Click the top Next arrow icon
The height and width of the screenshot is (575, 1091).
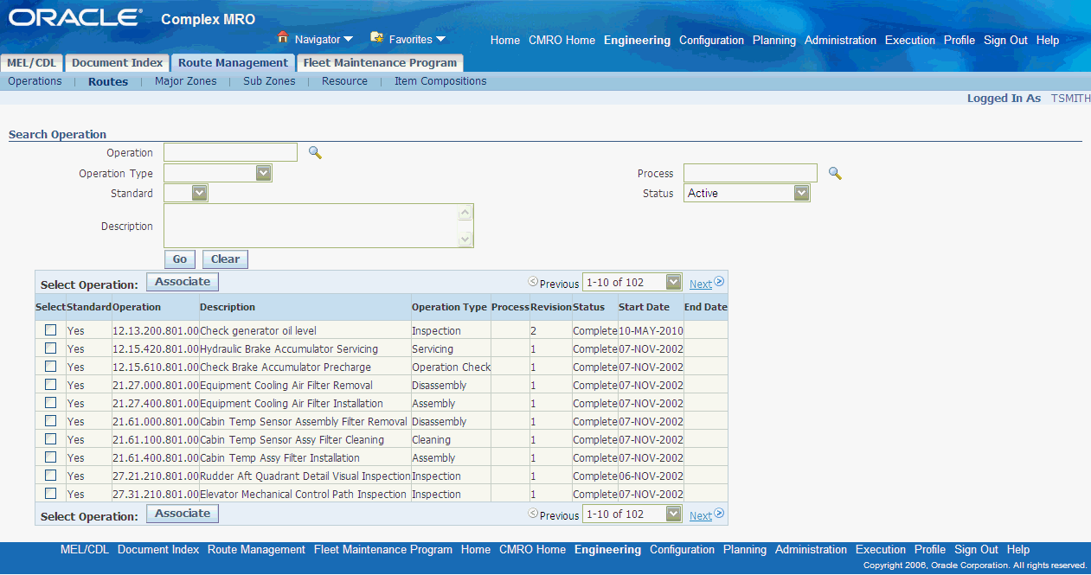[719, 282]
